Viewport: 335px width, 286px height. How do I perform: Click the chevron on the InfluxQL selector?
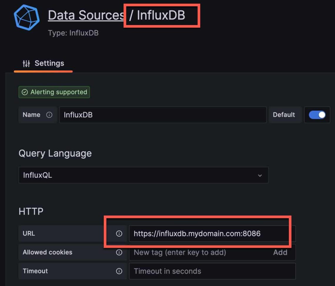pos(260,175)
